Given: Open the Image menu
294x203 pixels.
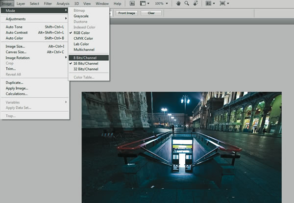Looking at the screenshot, I should coord(7,3).
